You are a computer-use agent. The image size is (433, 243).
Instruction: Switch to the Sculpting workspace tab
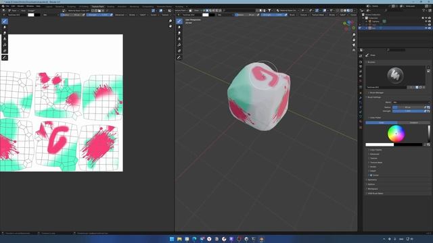click(71, 6)
